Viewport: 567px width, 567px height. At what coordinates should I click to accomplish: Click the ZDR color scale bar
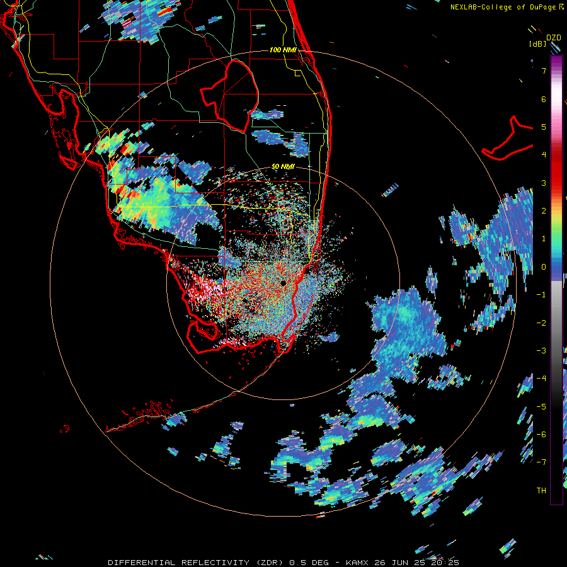(x=556, y=280)
